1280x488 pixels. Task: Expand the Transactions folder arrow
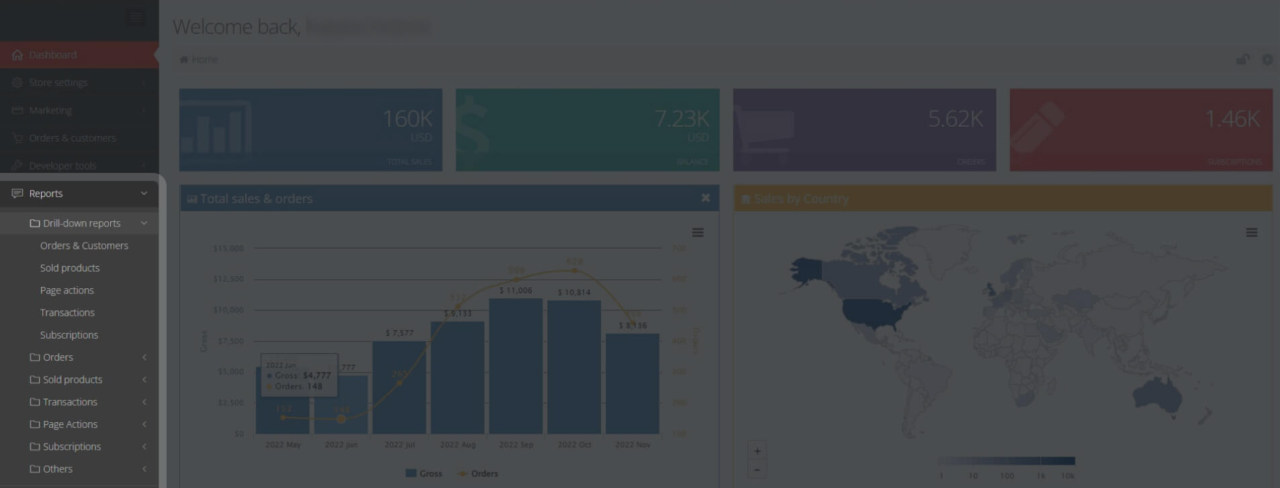click(x=144, y=402)
